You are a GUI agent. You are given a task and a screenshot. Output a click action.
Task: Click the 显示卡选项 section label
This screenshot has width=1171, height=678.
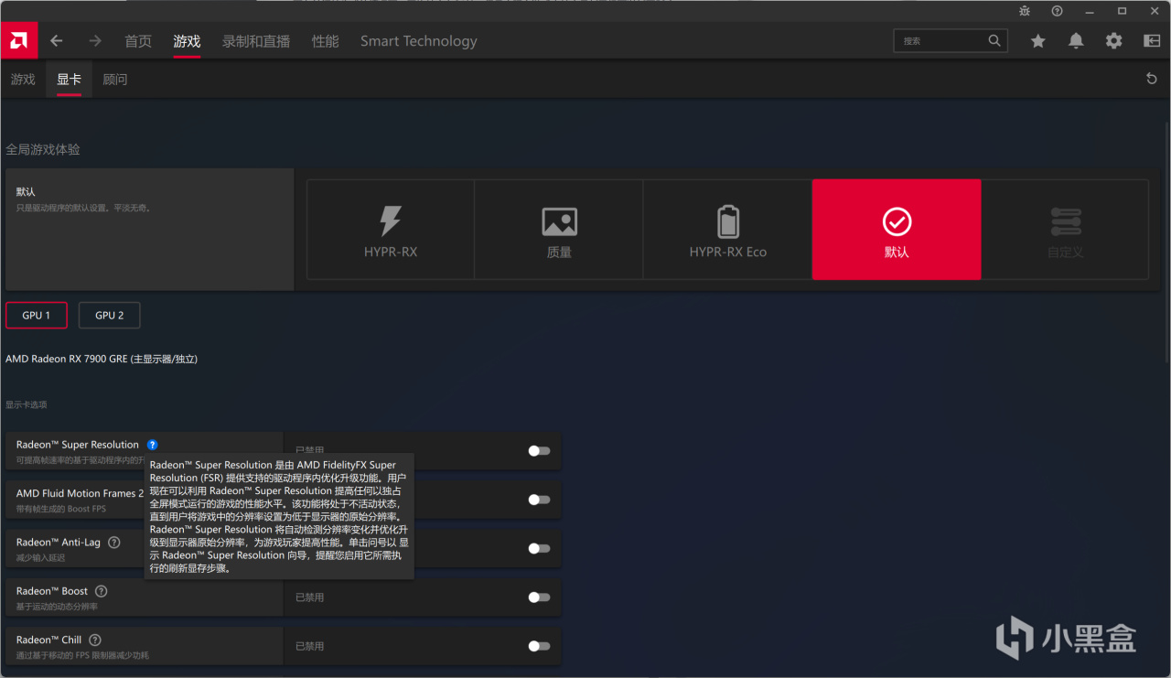pyautogui.click(x=26, y=404)
